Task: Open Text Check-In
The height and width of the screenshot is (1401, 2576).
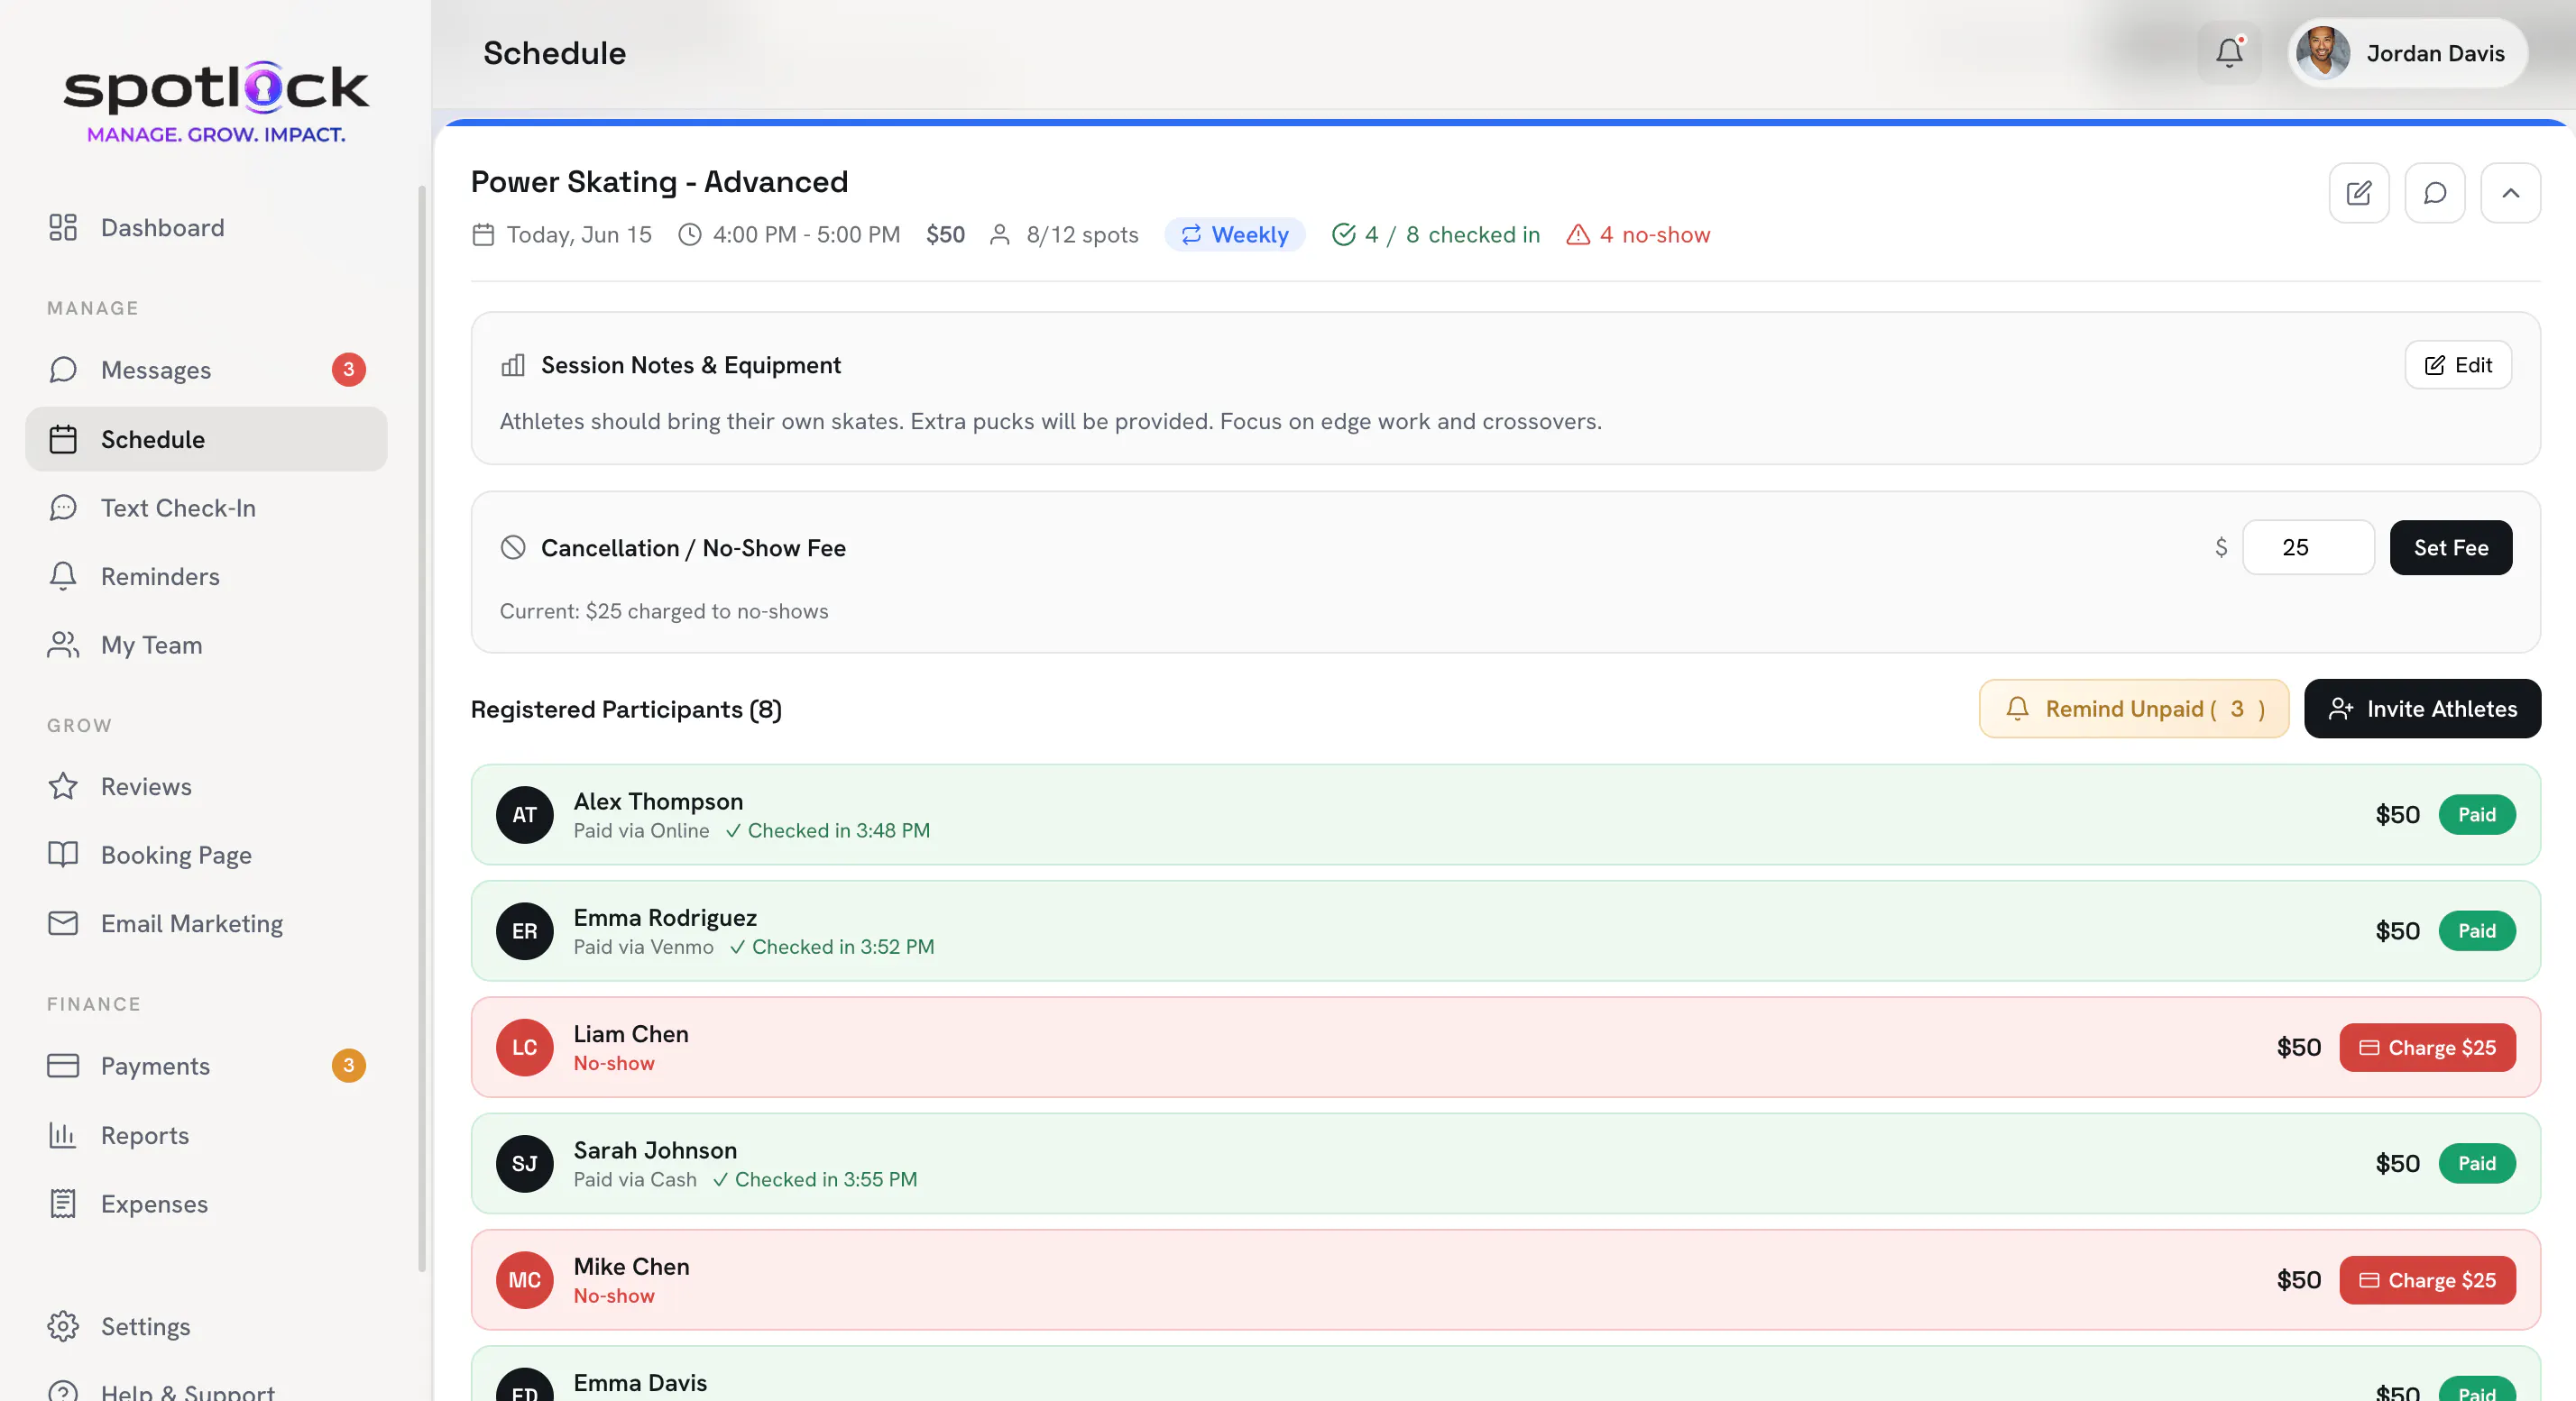Action: click(x=206, y=508)
